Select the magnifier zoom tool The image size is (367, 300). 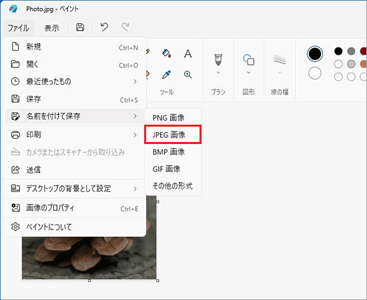[188, 75]
